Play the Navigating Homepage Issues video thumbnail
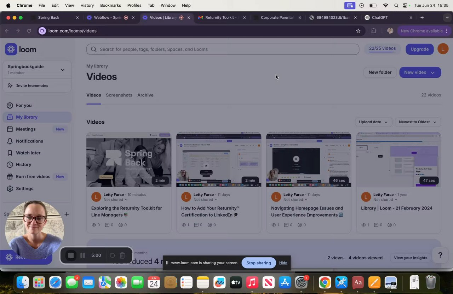The height and width of the screenshot is (294, 453). point(309,159)
